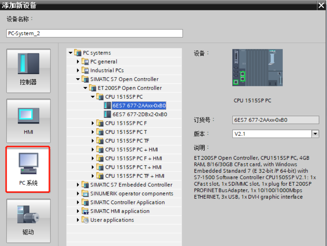Select the CPU 1515SP PC F tree label

[126, 123]
